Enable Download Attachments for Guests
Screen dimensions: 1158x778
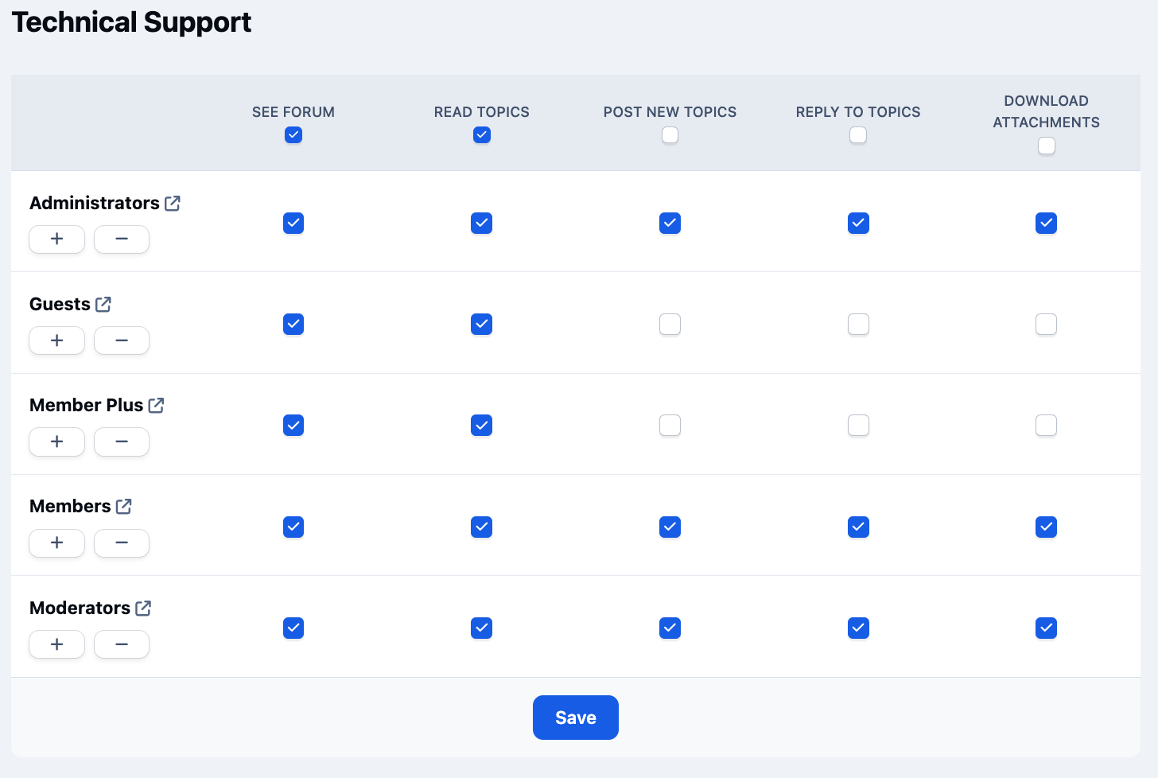pos(1047,325)
